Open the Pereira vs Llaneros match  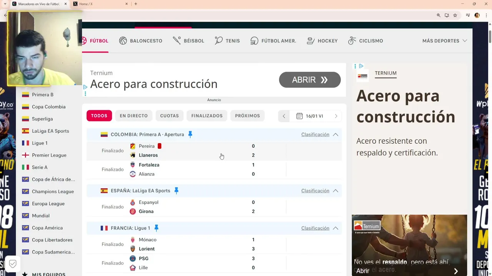coord(214,151)
